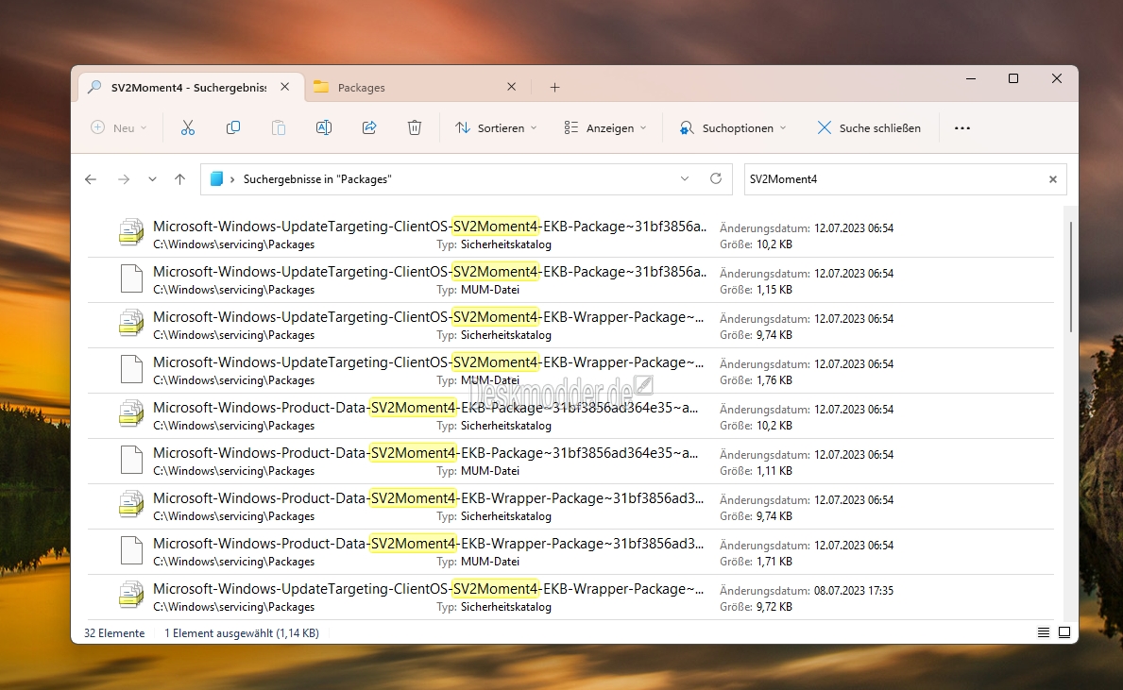Open the Anzeigen view menu
The image size is (1123, 690).
(605, 128)
